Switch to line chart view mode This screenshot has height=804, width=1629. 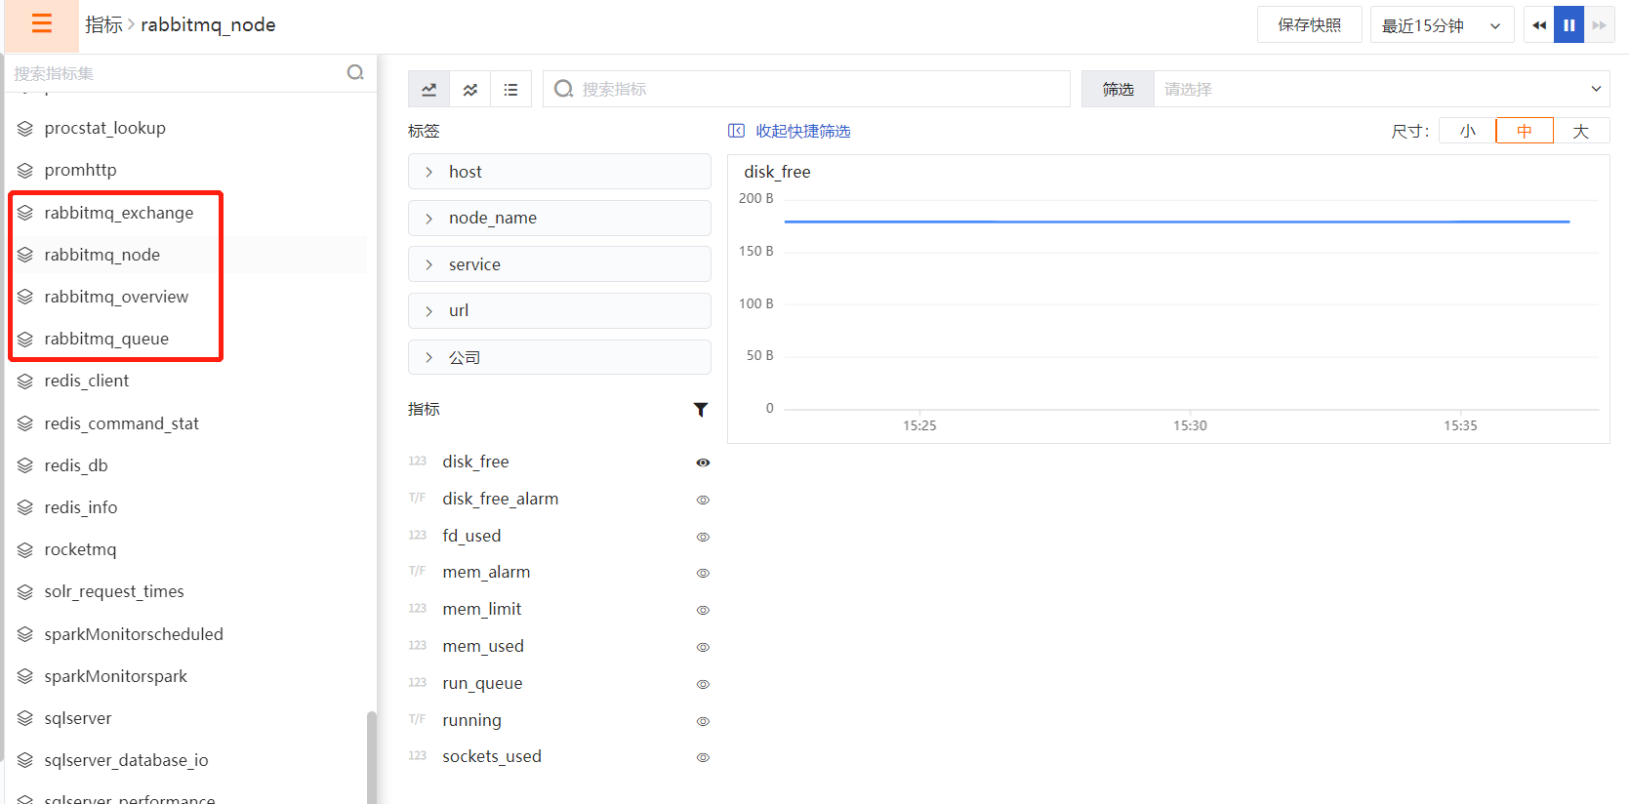[428, 89]
